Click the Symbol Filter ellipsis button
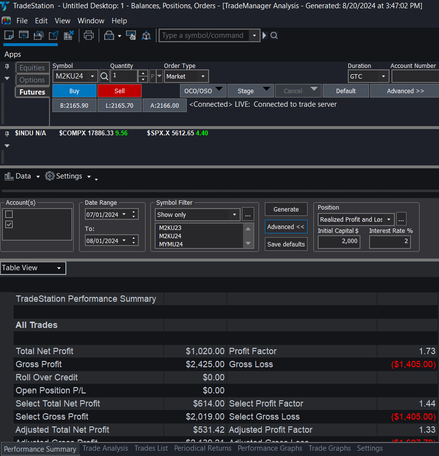Viewport: 439px width, 456px height. point(248,214)
